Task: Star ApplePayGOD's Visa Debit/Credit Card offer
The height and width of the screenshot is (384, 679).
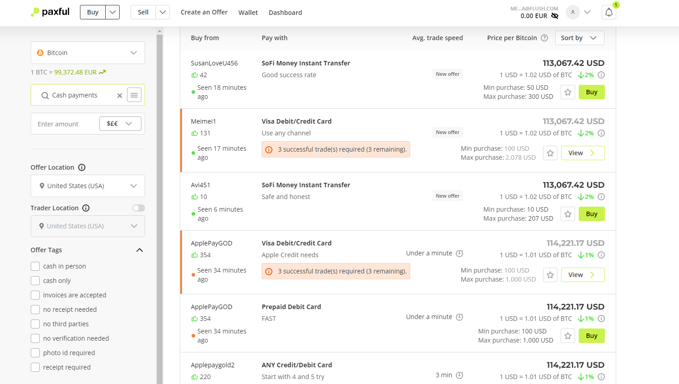Action: [550, 275]
